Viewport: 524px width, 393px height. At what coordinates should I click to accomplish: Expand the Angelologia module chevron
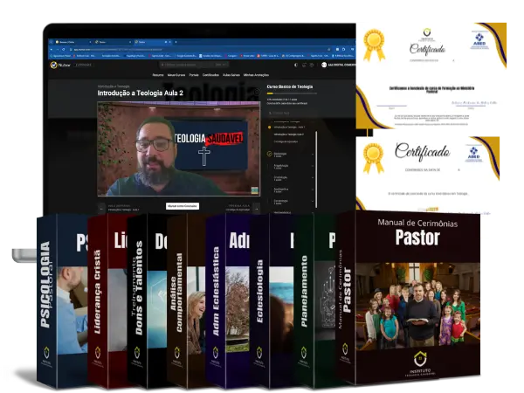click(x=313, y=166)
